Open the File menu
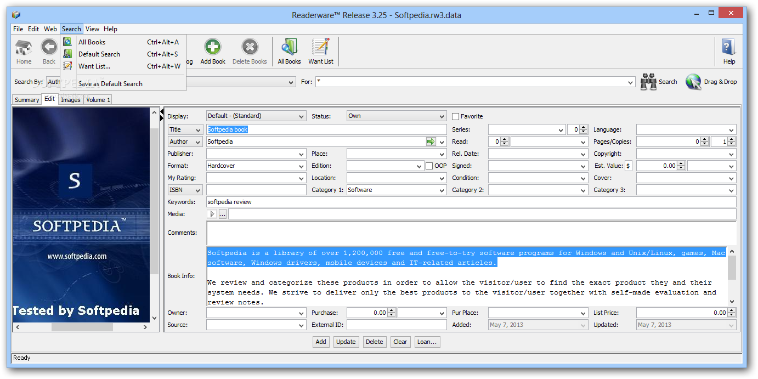The height and width of the screenshot is (379, 758). (x=18, y=29)
